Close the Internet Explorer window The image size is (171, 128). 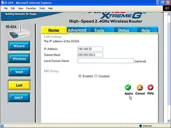pyautogui.click(x=168, y=3)
